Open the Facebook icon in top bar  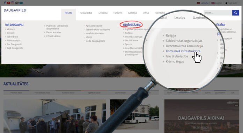pos(5,3)
